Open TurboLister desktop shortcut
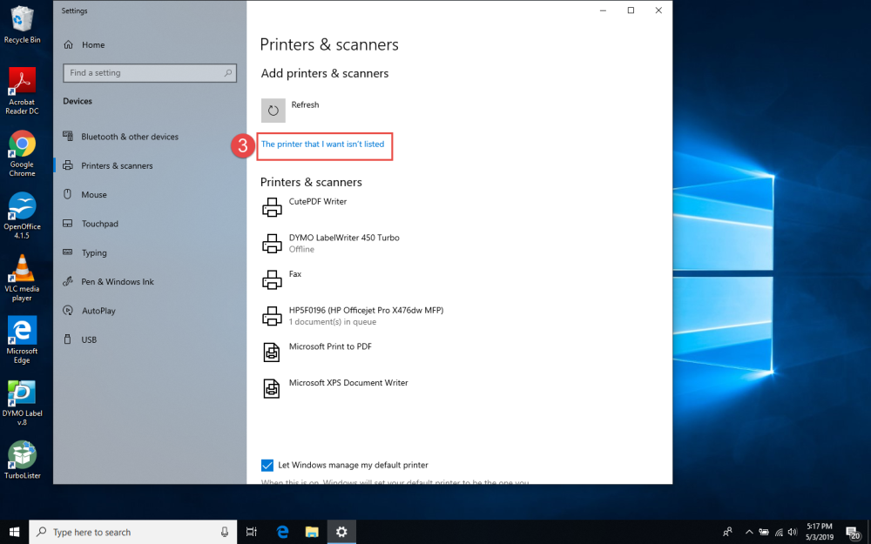 tap(23, 460)
